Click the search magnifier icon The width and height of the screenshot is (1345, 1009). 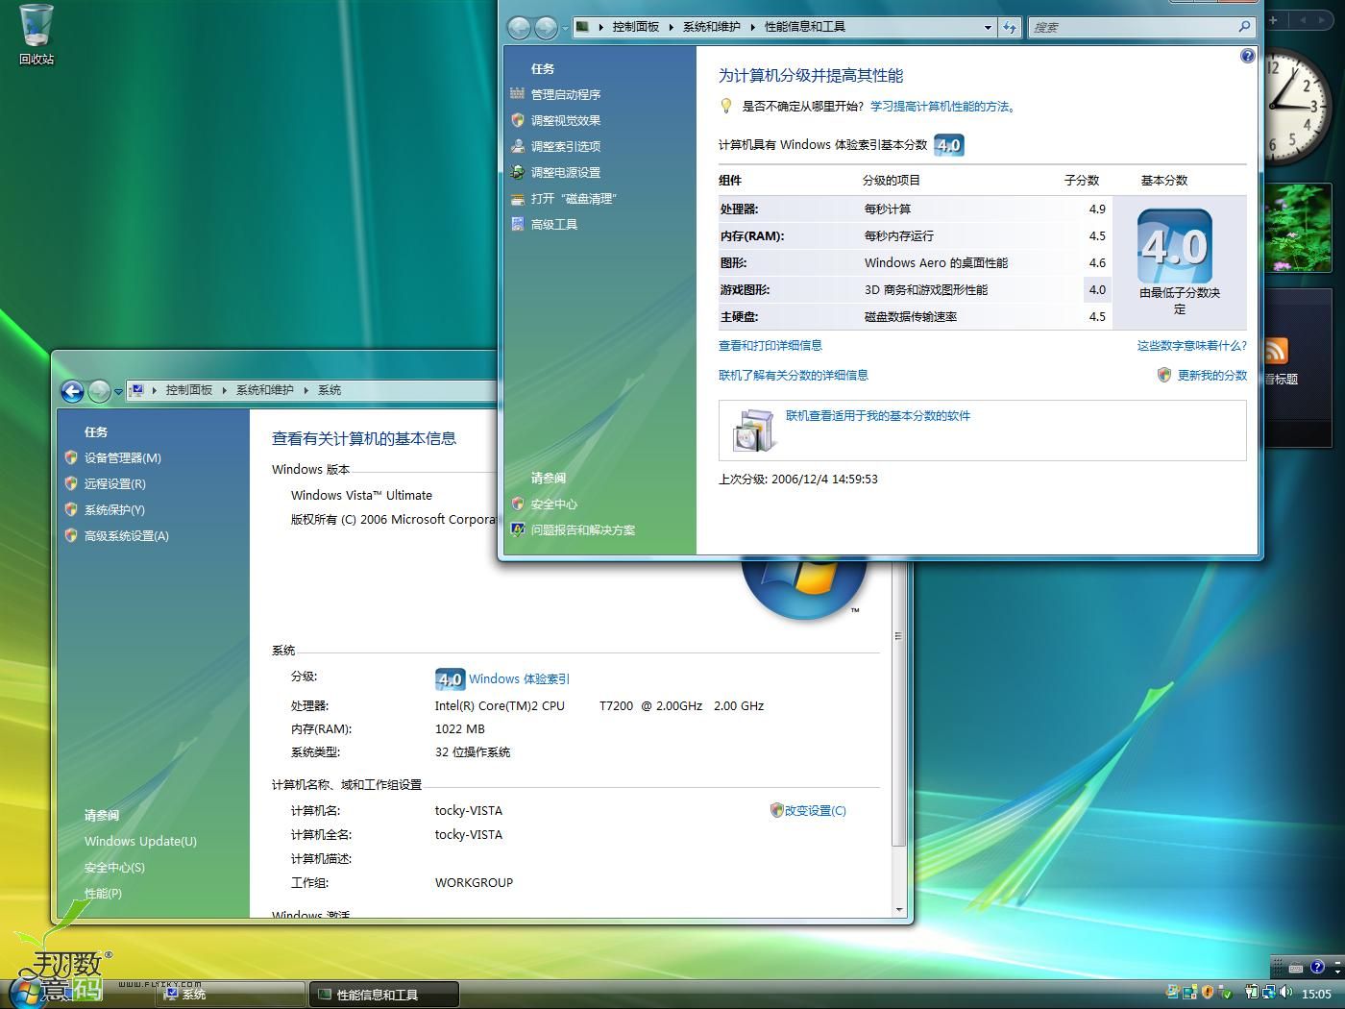(1245, 27)
